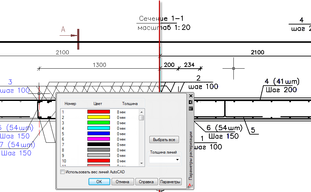Click the Отмена button
The height and width of the screenshot is (192, 311).
pos(122,182)
